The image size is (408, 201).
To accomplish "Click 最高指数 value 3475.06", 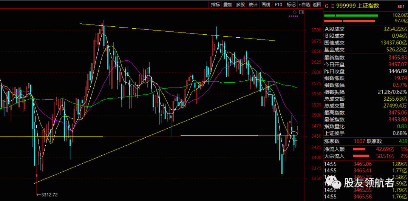I will pos(397,113).
